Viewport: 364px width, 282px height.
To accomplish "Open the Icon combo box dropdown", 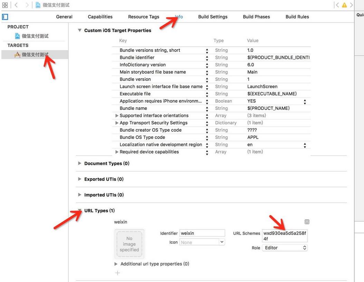I will coord(222,242).
